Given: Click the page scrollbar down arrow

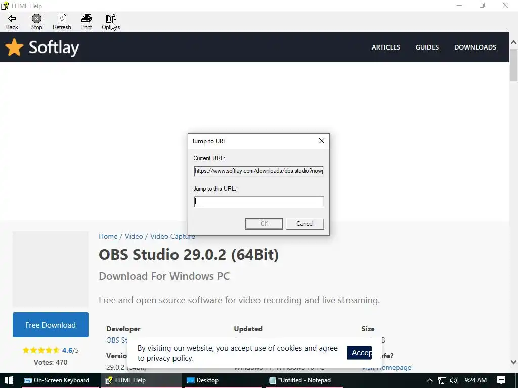Looking at the screenshot, I should point(513,362).
